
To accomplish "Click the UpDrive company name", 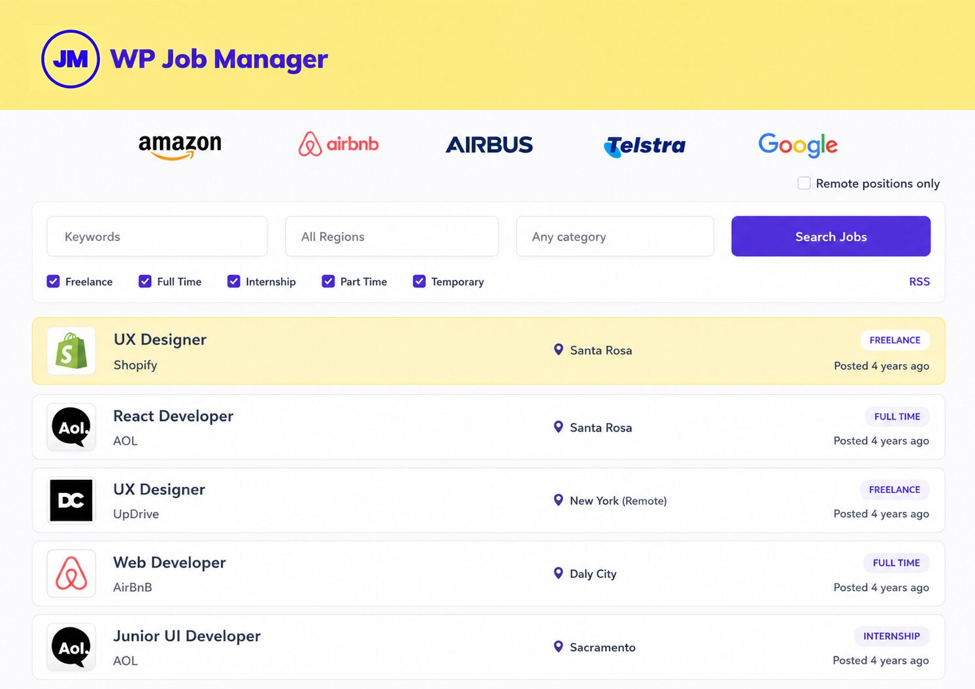I will [136, 514].
